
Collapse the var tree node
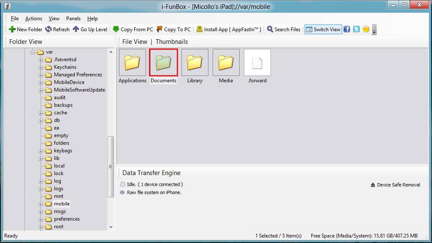pos(33,52)
